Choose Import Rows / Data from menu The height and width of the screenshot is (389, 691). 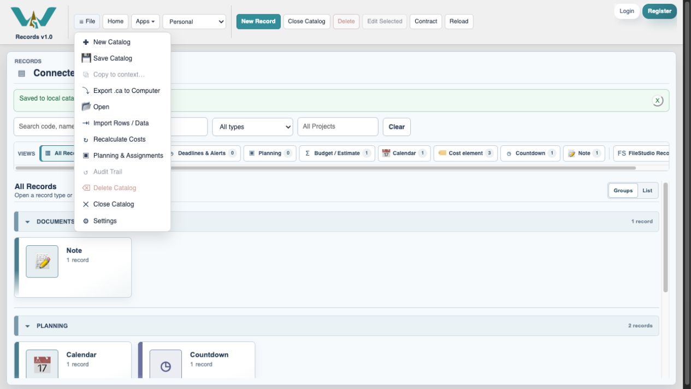122,123
